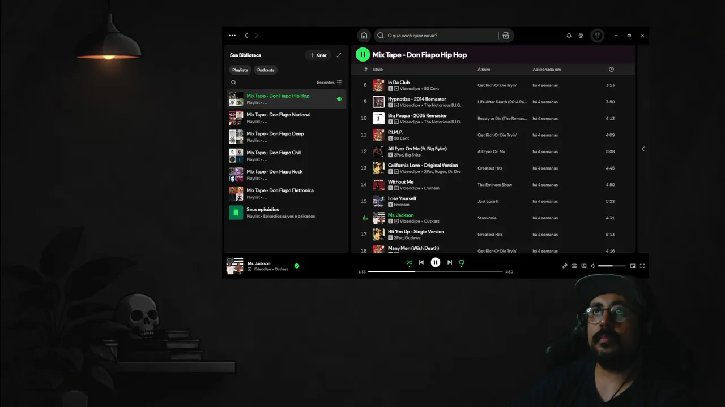Open the Home screen icon
This screenshot has width=725, height=407.
point(364,36)
